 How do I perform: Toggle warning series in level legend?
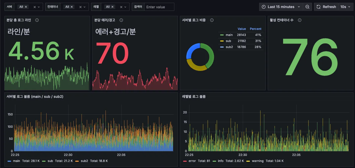(258, 161)
